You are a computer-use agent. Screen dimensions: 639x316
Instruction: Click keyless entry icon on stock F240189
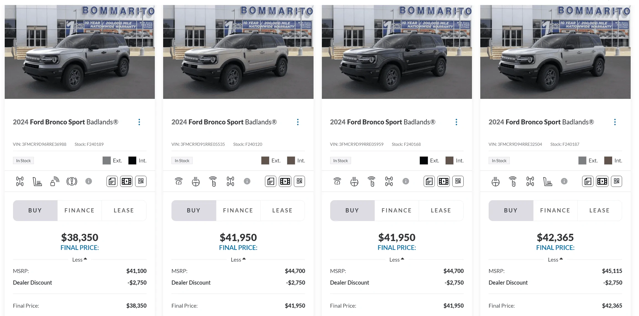54,182
